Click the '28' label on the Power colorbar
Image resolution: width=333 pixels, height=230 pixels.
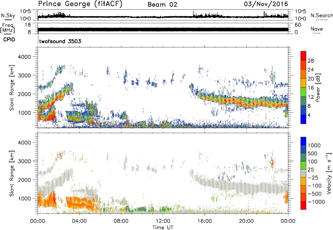click(311, 61)
